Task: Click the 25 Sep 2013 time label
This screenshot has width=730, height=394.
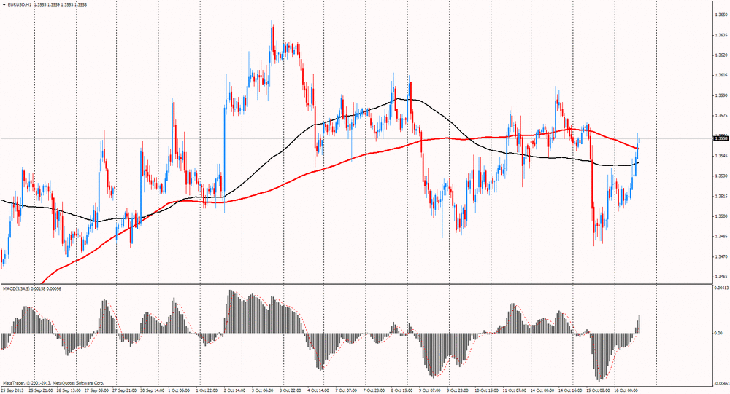Action: (11, 391)
